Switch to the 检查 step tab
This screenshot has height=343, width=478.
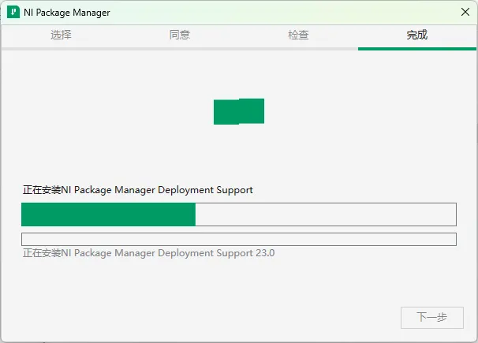[x=298, y=35]
